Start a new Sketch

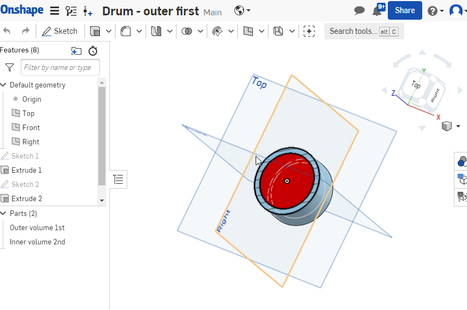pyautogui.click(x=60, y=31)
